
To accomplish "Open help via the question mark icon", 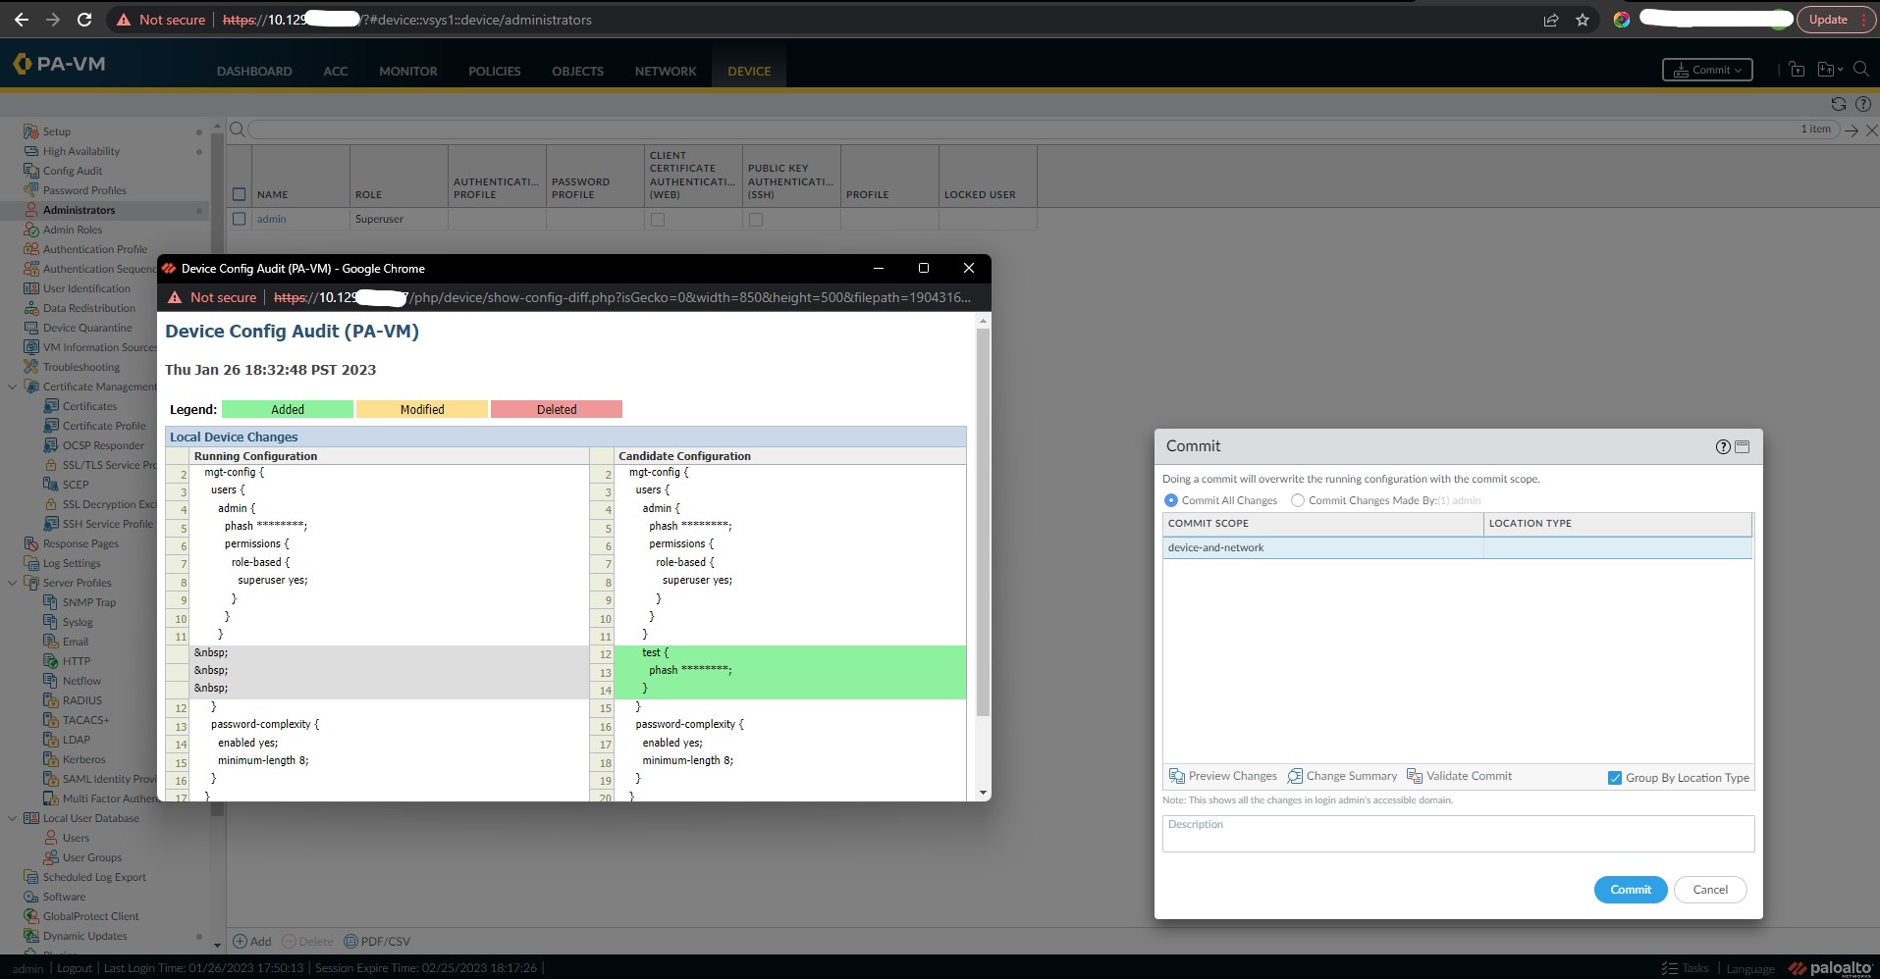I will tap(1862, 104).
